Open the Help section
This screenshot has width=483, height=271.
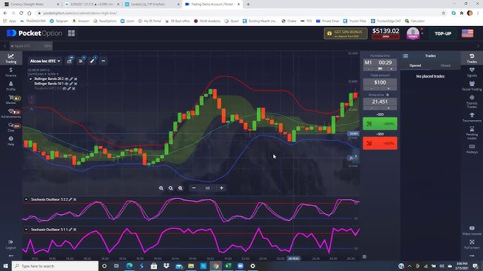point(11,141)
